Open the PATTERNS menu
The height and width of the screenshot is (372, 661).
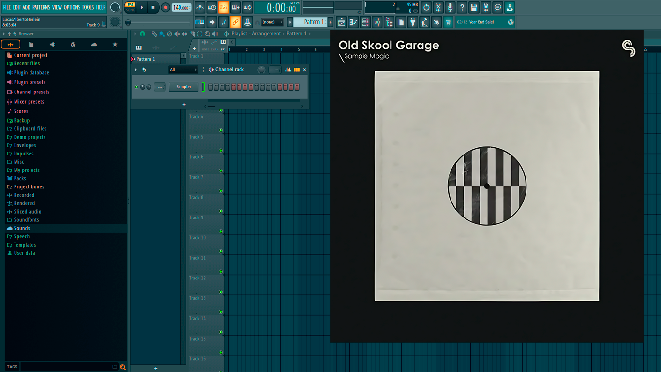[x=41, y=7]
